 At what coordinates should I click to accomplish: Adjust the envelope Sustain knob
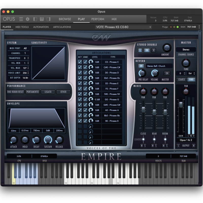(48, 140)
